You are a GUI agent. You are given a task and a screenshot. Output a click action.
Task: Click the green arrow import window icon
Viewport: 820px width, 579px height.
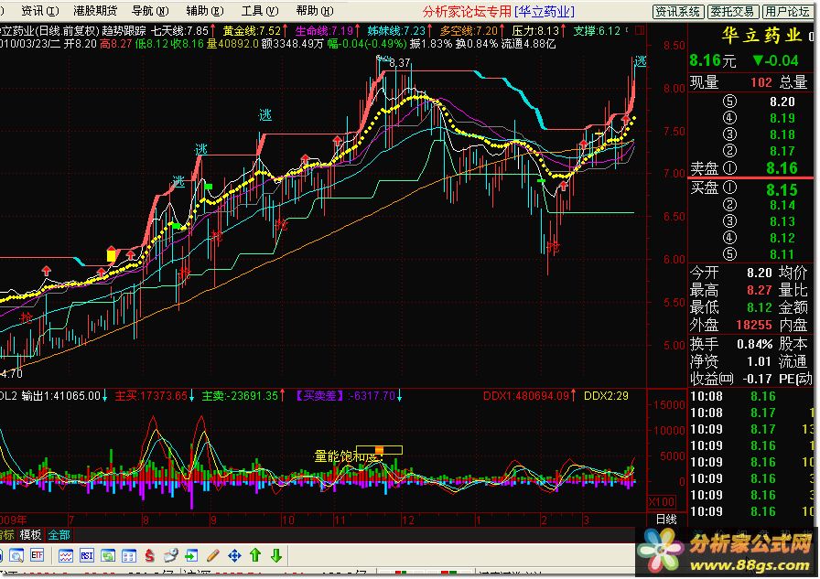191,555
